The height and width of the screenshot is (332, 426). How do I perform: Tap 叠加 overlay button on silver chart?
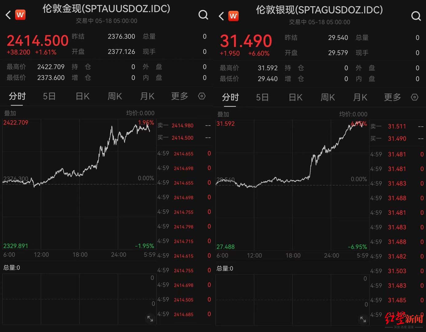(x=223, y=114)
